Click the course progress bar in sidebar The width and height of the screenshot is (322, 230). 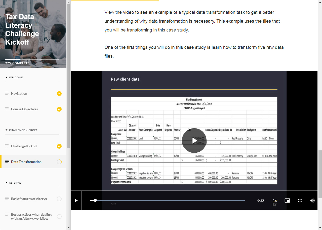click(x=32, y=59)
